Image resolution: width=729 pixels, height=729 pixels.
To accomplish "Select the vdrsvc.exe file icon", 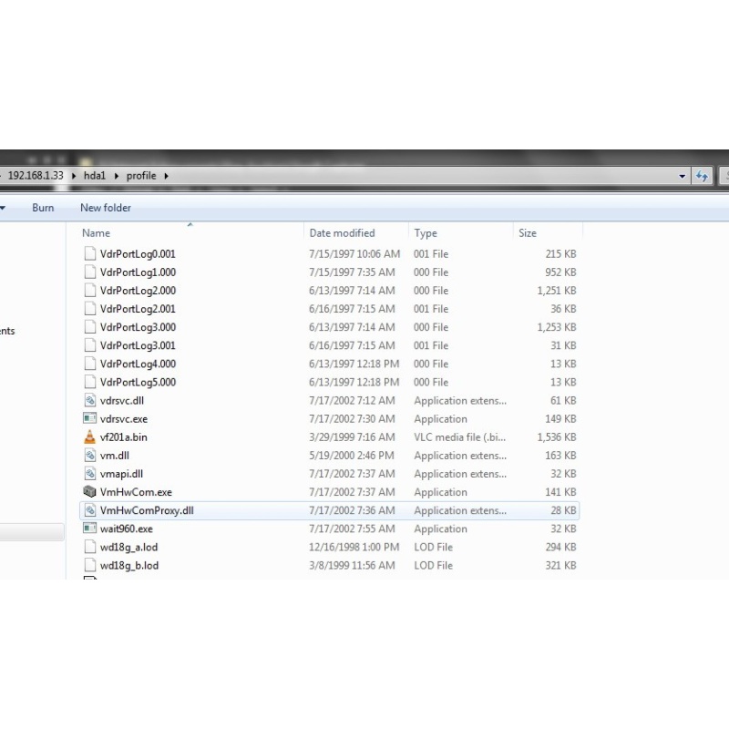I will (89, 419).
